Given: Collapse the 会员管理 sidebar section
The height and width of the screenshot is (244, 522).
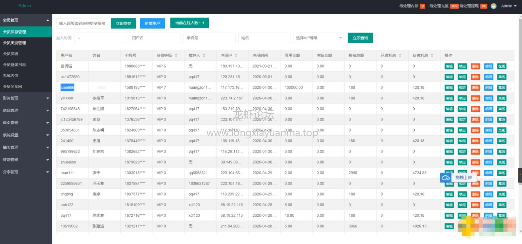Looking at the screenshot, I should [26, 20].
